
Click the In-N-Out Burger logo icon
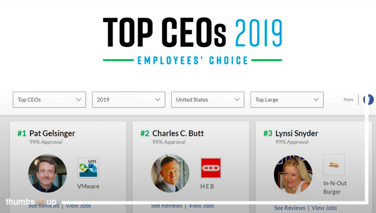click(334, 165)
